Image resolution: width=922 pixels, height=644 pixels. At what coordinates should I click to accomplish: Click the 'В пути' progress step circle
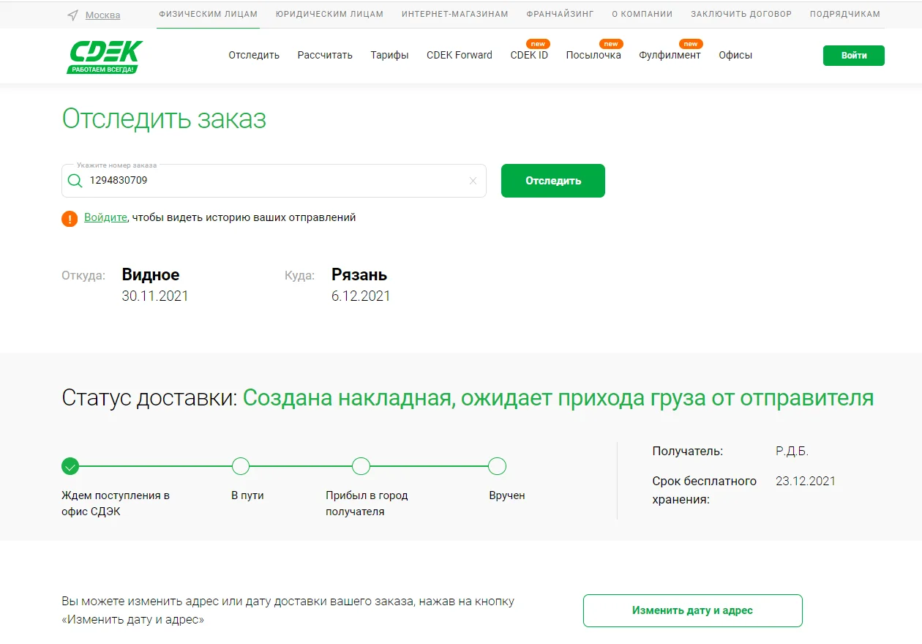tap(241, 466)
